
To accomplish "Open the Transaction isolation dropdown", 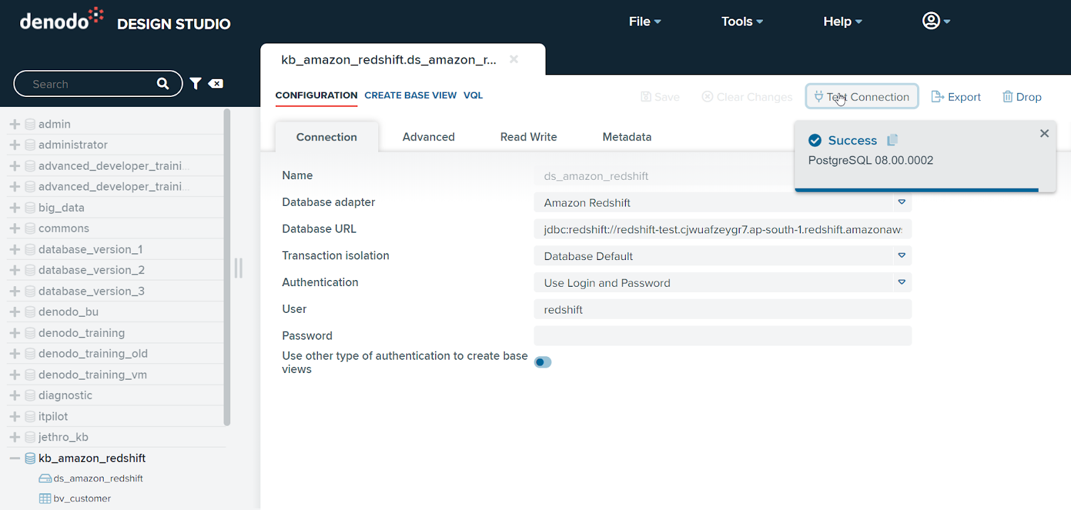I will click(x=902, y=255).
